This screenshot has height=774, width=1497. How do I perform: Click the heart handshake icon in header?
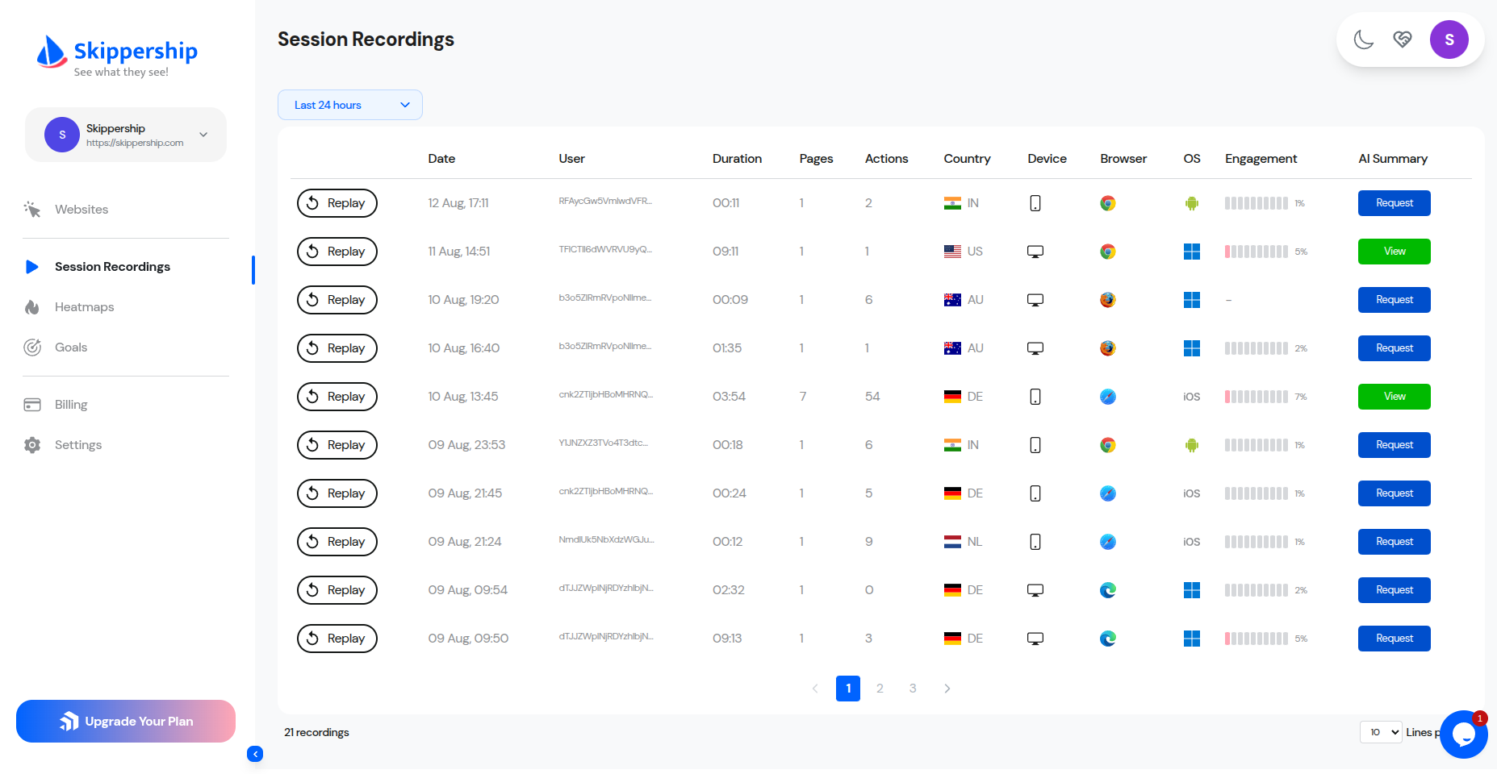coord(1403,40)
